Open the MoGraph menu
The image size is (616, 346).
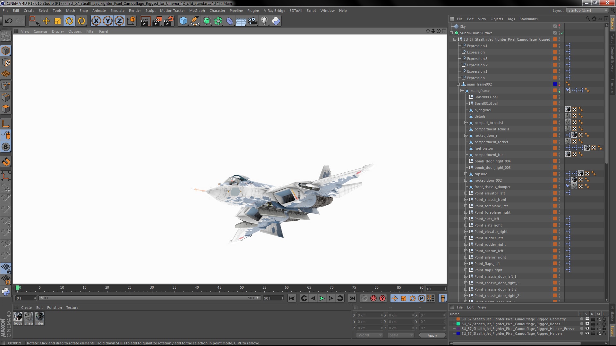pyautogui.click(x=197, y=11)
